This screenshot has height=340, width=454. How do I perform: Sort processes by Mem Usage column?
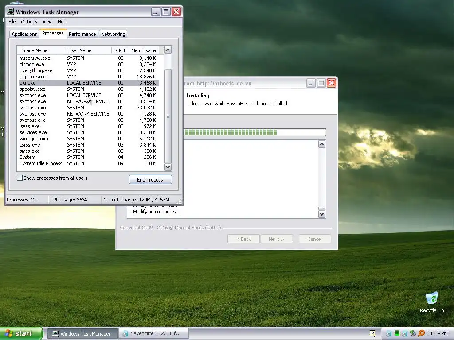(143, 50)
